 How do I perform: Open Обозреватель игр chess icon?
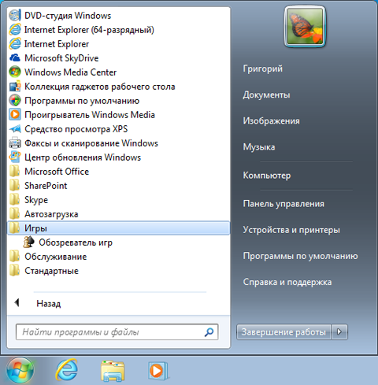pos(28,242)
